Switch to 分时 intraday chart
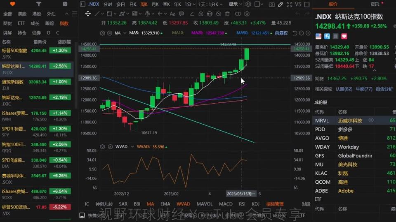This screenshot has width=396, height=222. (x=108, y=4)
